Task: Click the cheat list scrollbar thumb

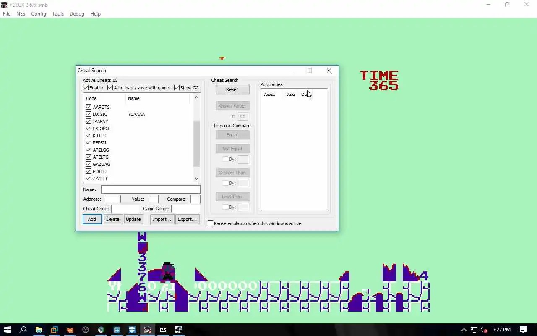Action: [196, 144]
